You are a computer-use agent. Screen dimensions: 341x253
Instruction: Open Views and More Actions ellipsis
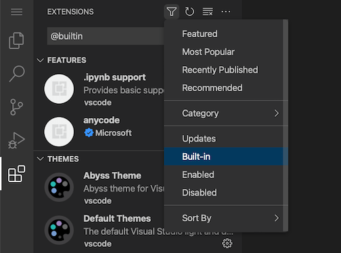pos(226,11)
